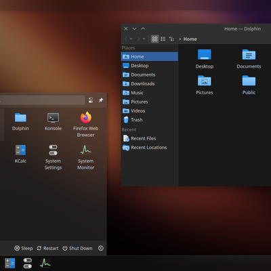Open launcher configuration settings button

(91, 100)
